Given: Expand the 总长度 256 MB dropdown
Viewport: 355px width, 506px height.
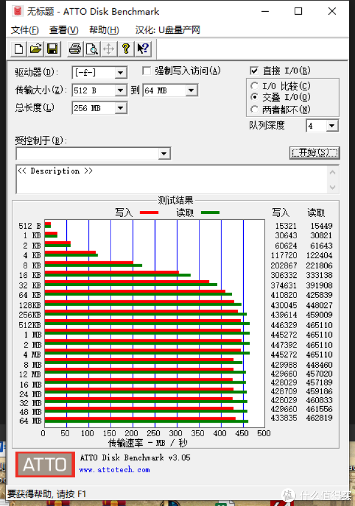Looking at the screenshot, I should (x=121, y=108).
